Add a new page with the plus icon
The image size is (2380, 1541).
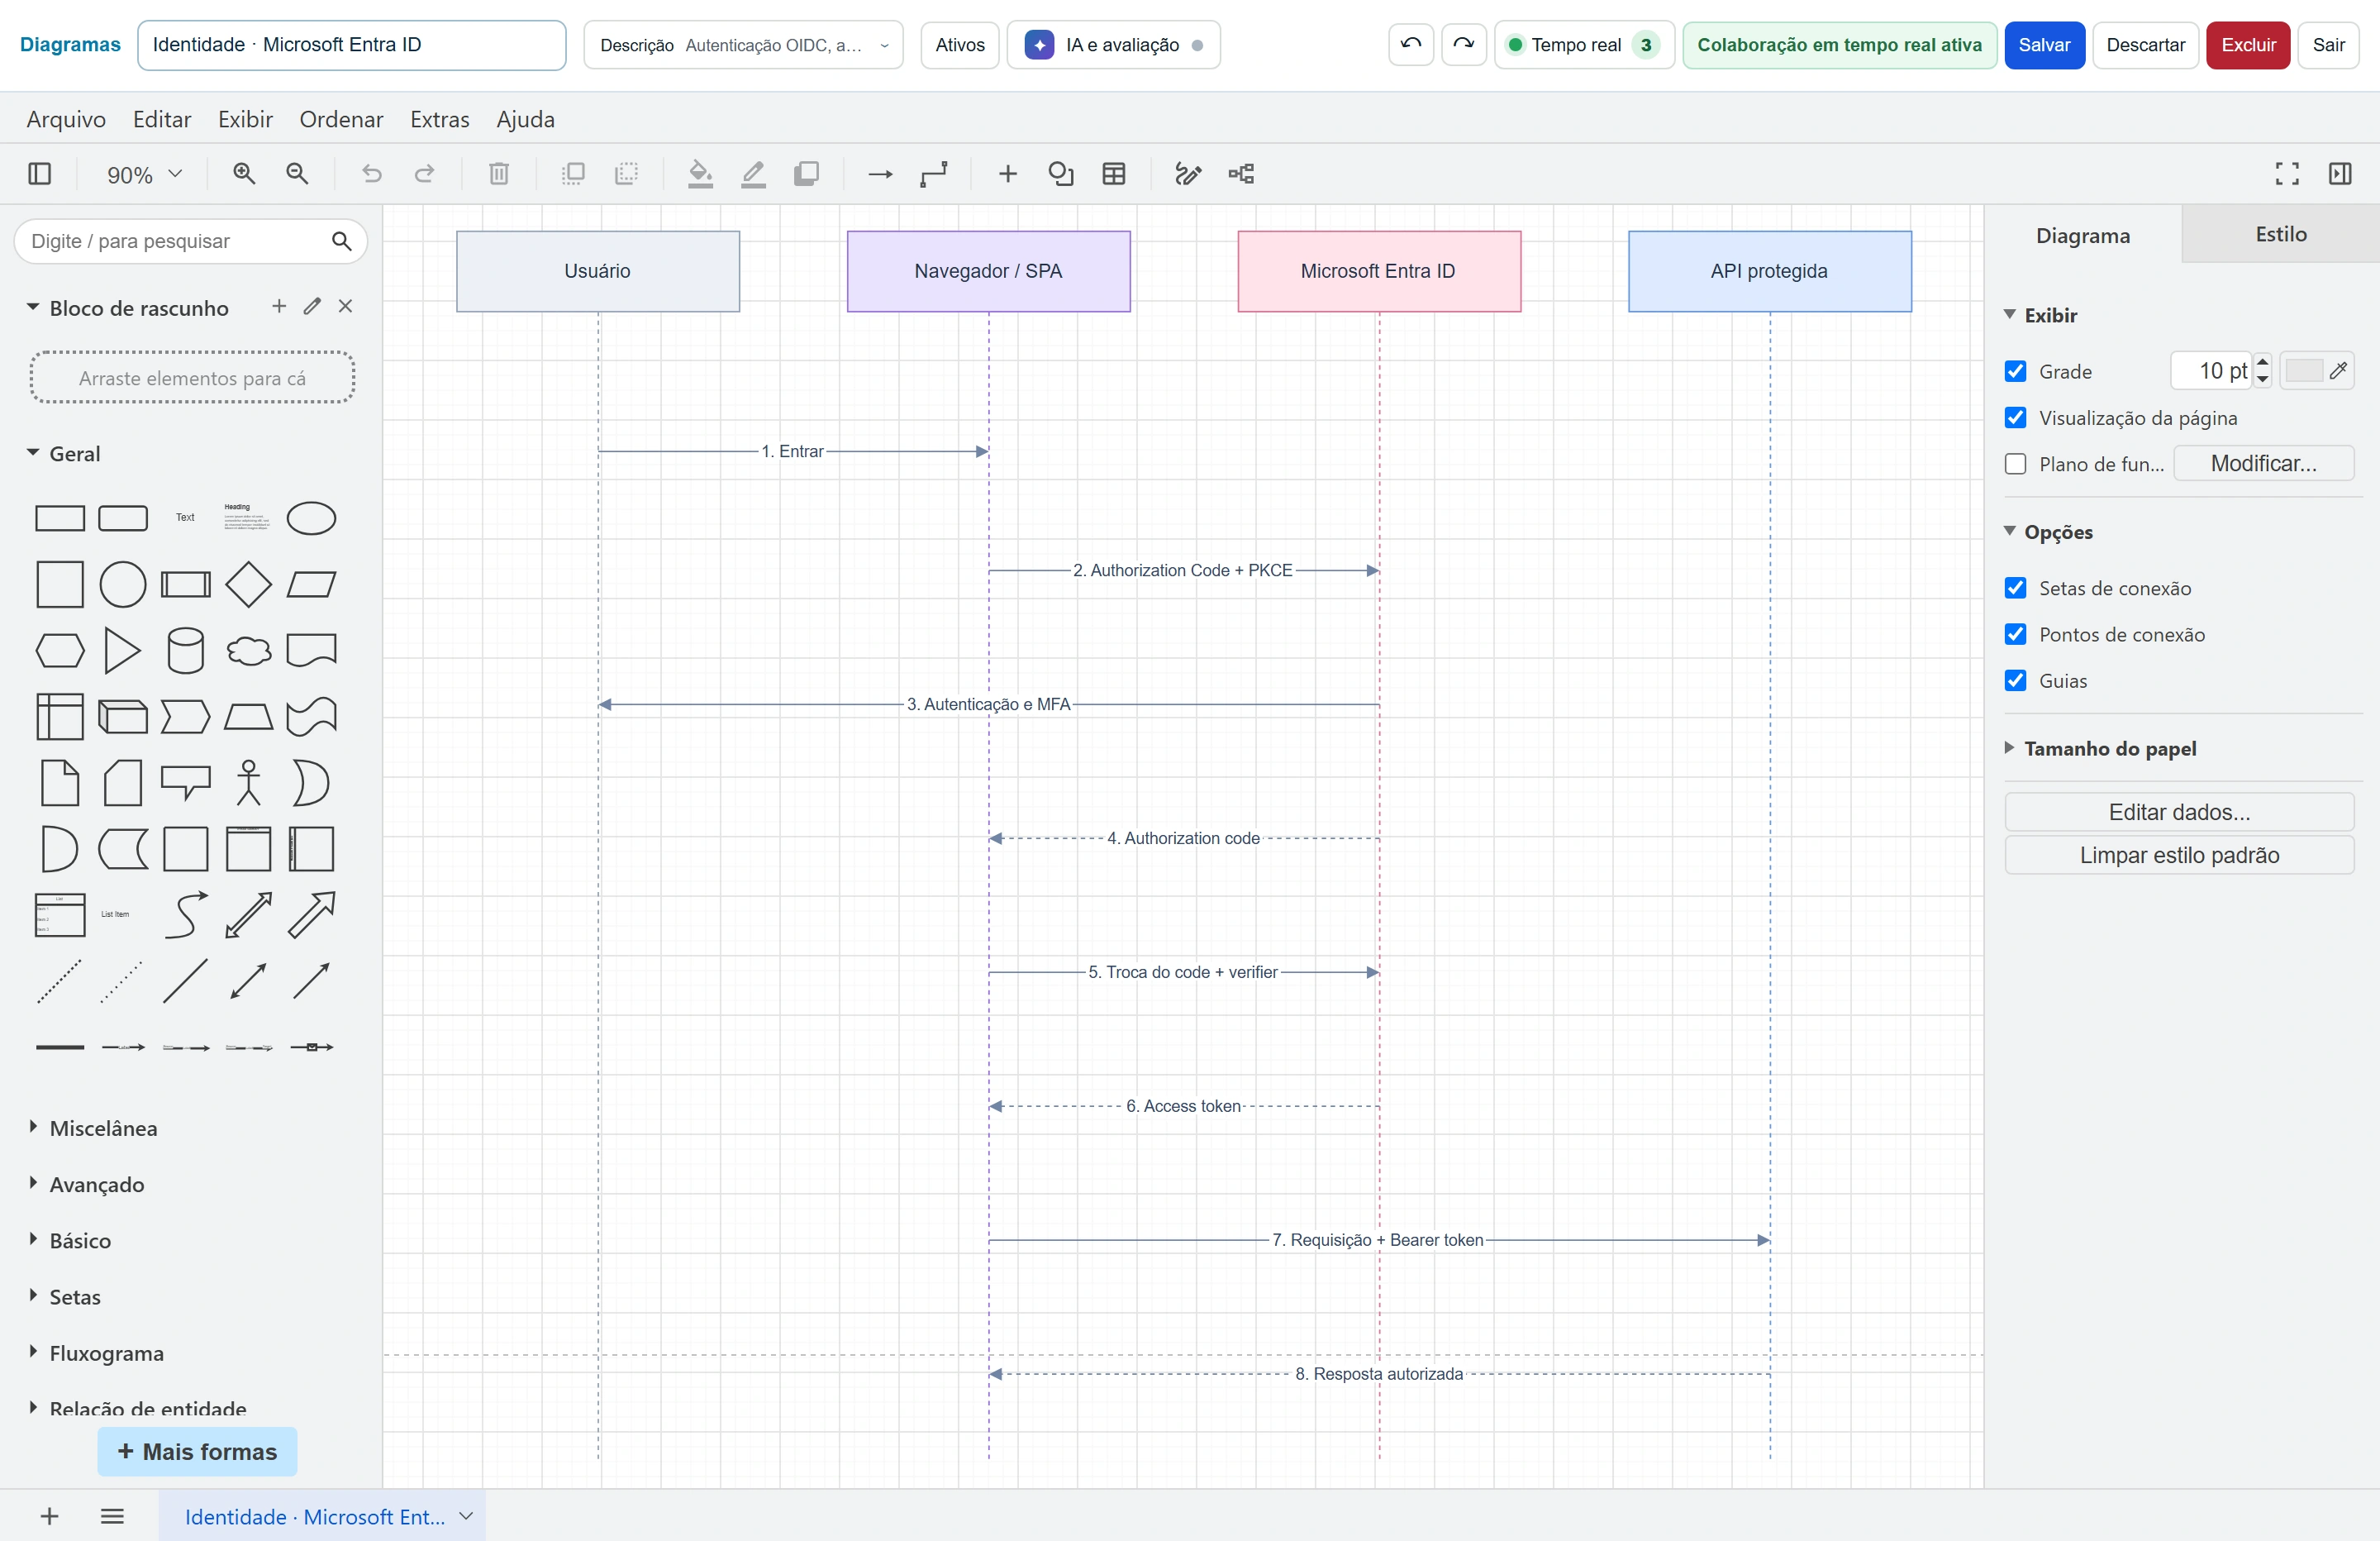[x=49, y=1516]
